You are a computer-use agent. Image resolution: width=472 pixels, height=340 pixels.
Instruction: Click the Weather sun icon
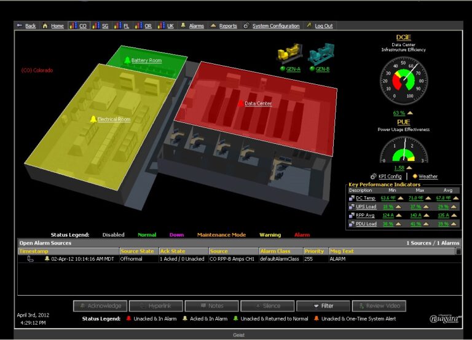point(415,176)
